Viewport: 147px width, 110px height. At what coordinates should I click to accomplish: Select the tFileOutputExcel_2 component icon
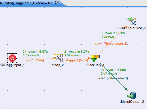click(x=132, y=21)
